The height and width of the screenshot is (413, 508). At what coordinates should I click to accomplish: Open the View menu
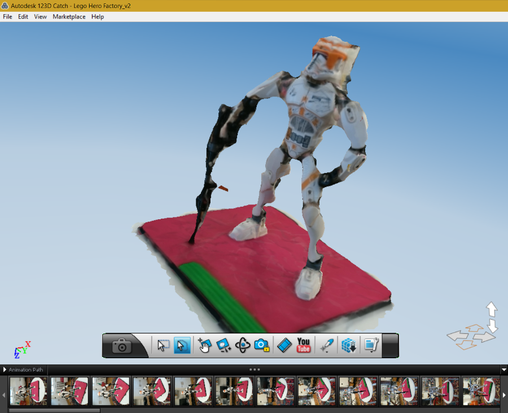pyautogui.click(x=41, y=16)
